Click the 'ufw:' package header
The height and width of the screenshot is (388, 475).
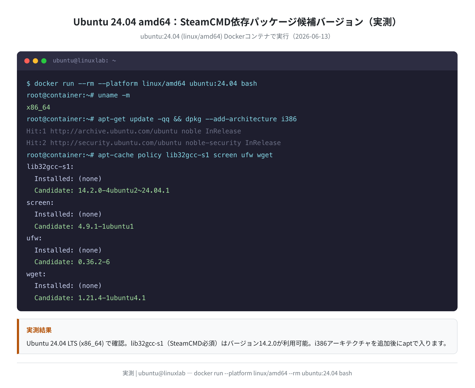pos(34,238)
